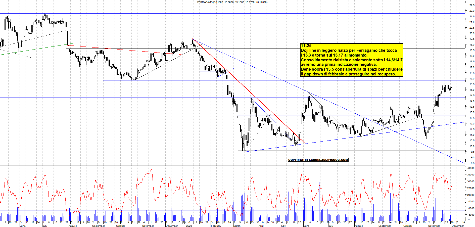
Task: Click the 18.5 price axis label
Action: point(472,50)
